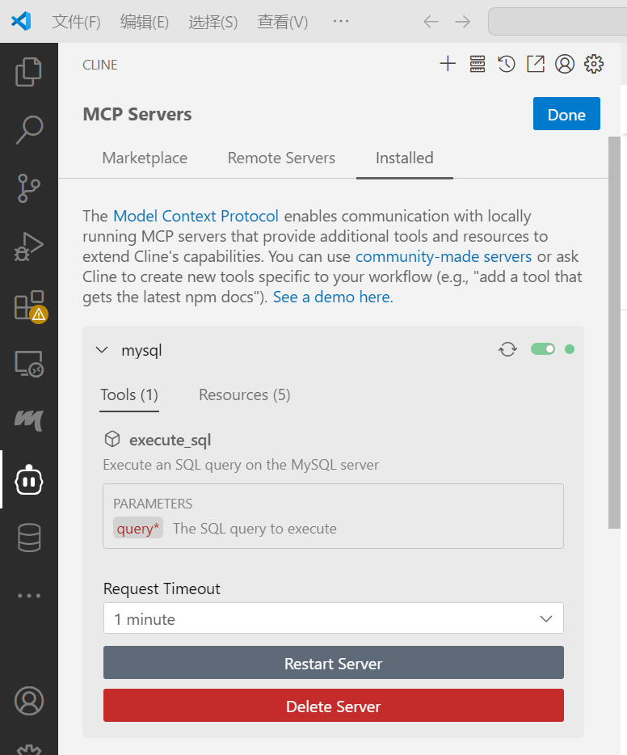Viewport: 627px width, 755px height.
Task: Start a new Cline task with plus icon
Action: click(x=448, y=64)
